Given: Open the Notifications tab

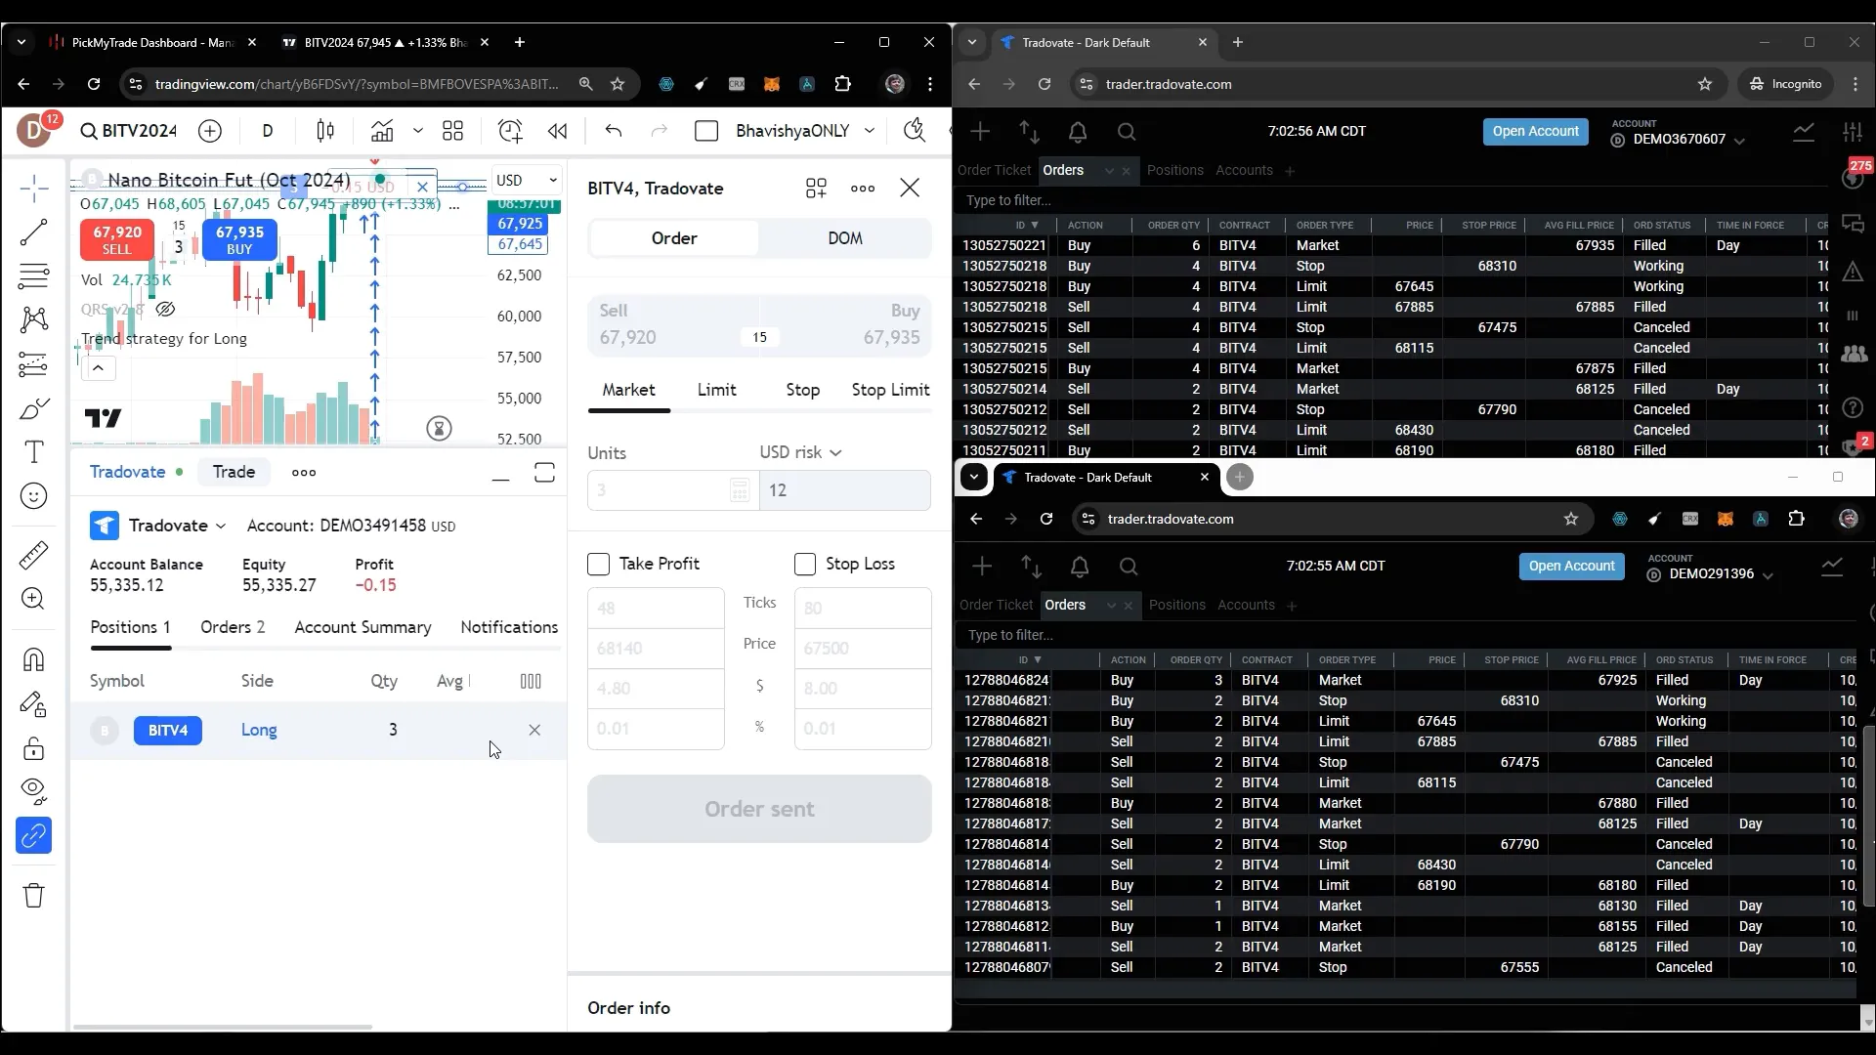Looking at the screenshot, I should coord(509,627).
